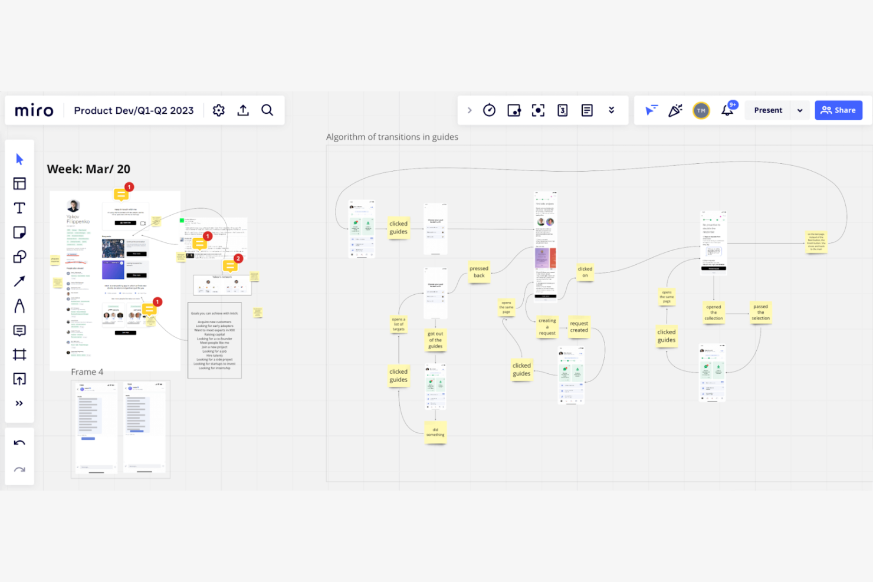Select the 'opens a list of targets' sticky
The height and width of the screenshot is (582, 873).
pyautogui.click(x=399, y=324)
